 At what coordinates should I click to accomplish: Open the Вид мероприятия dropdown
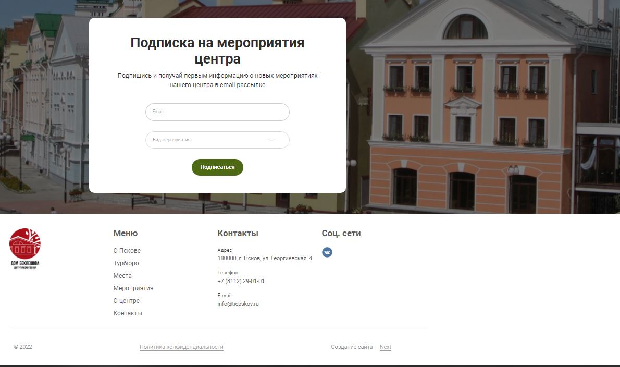[217, 140]
